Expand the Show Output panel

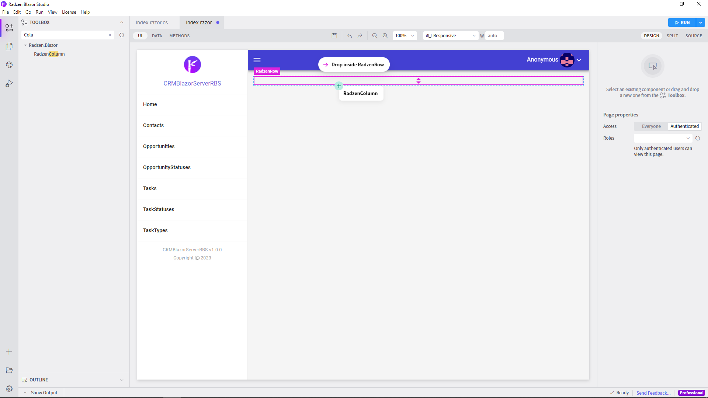pos(41,393)
